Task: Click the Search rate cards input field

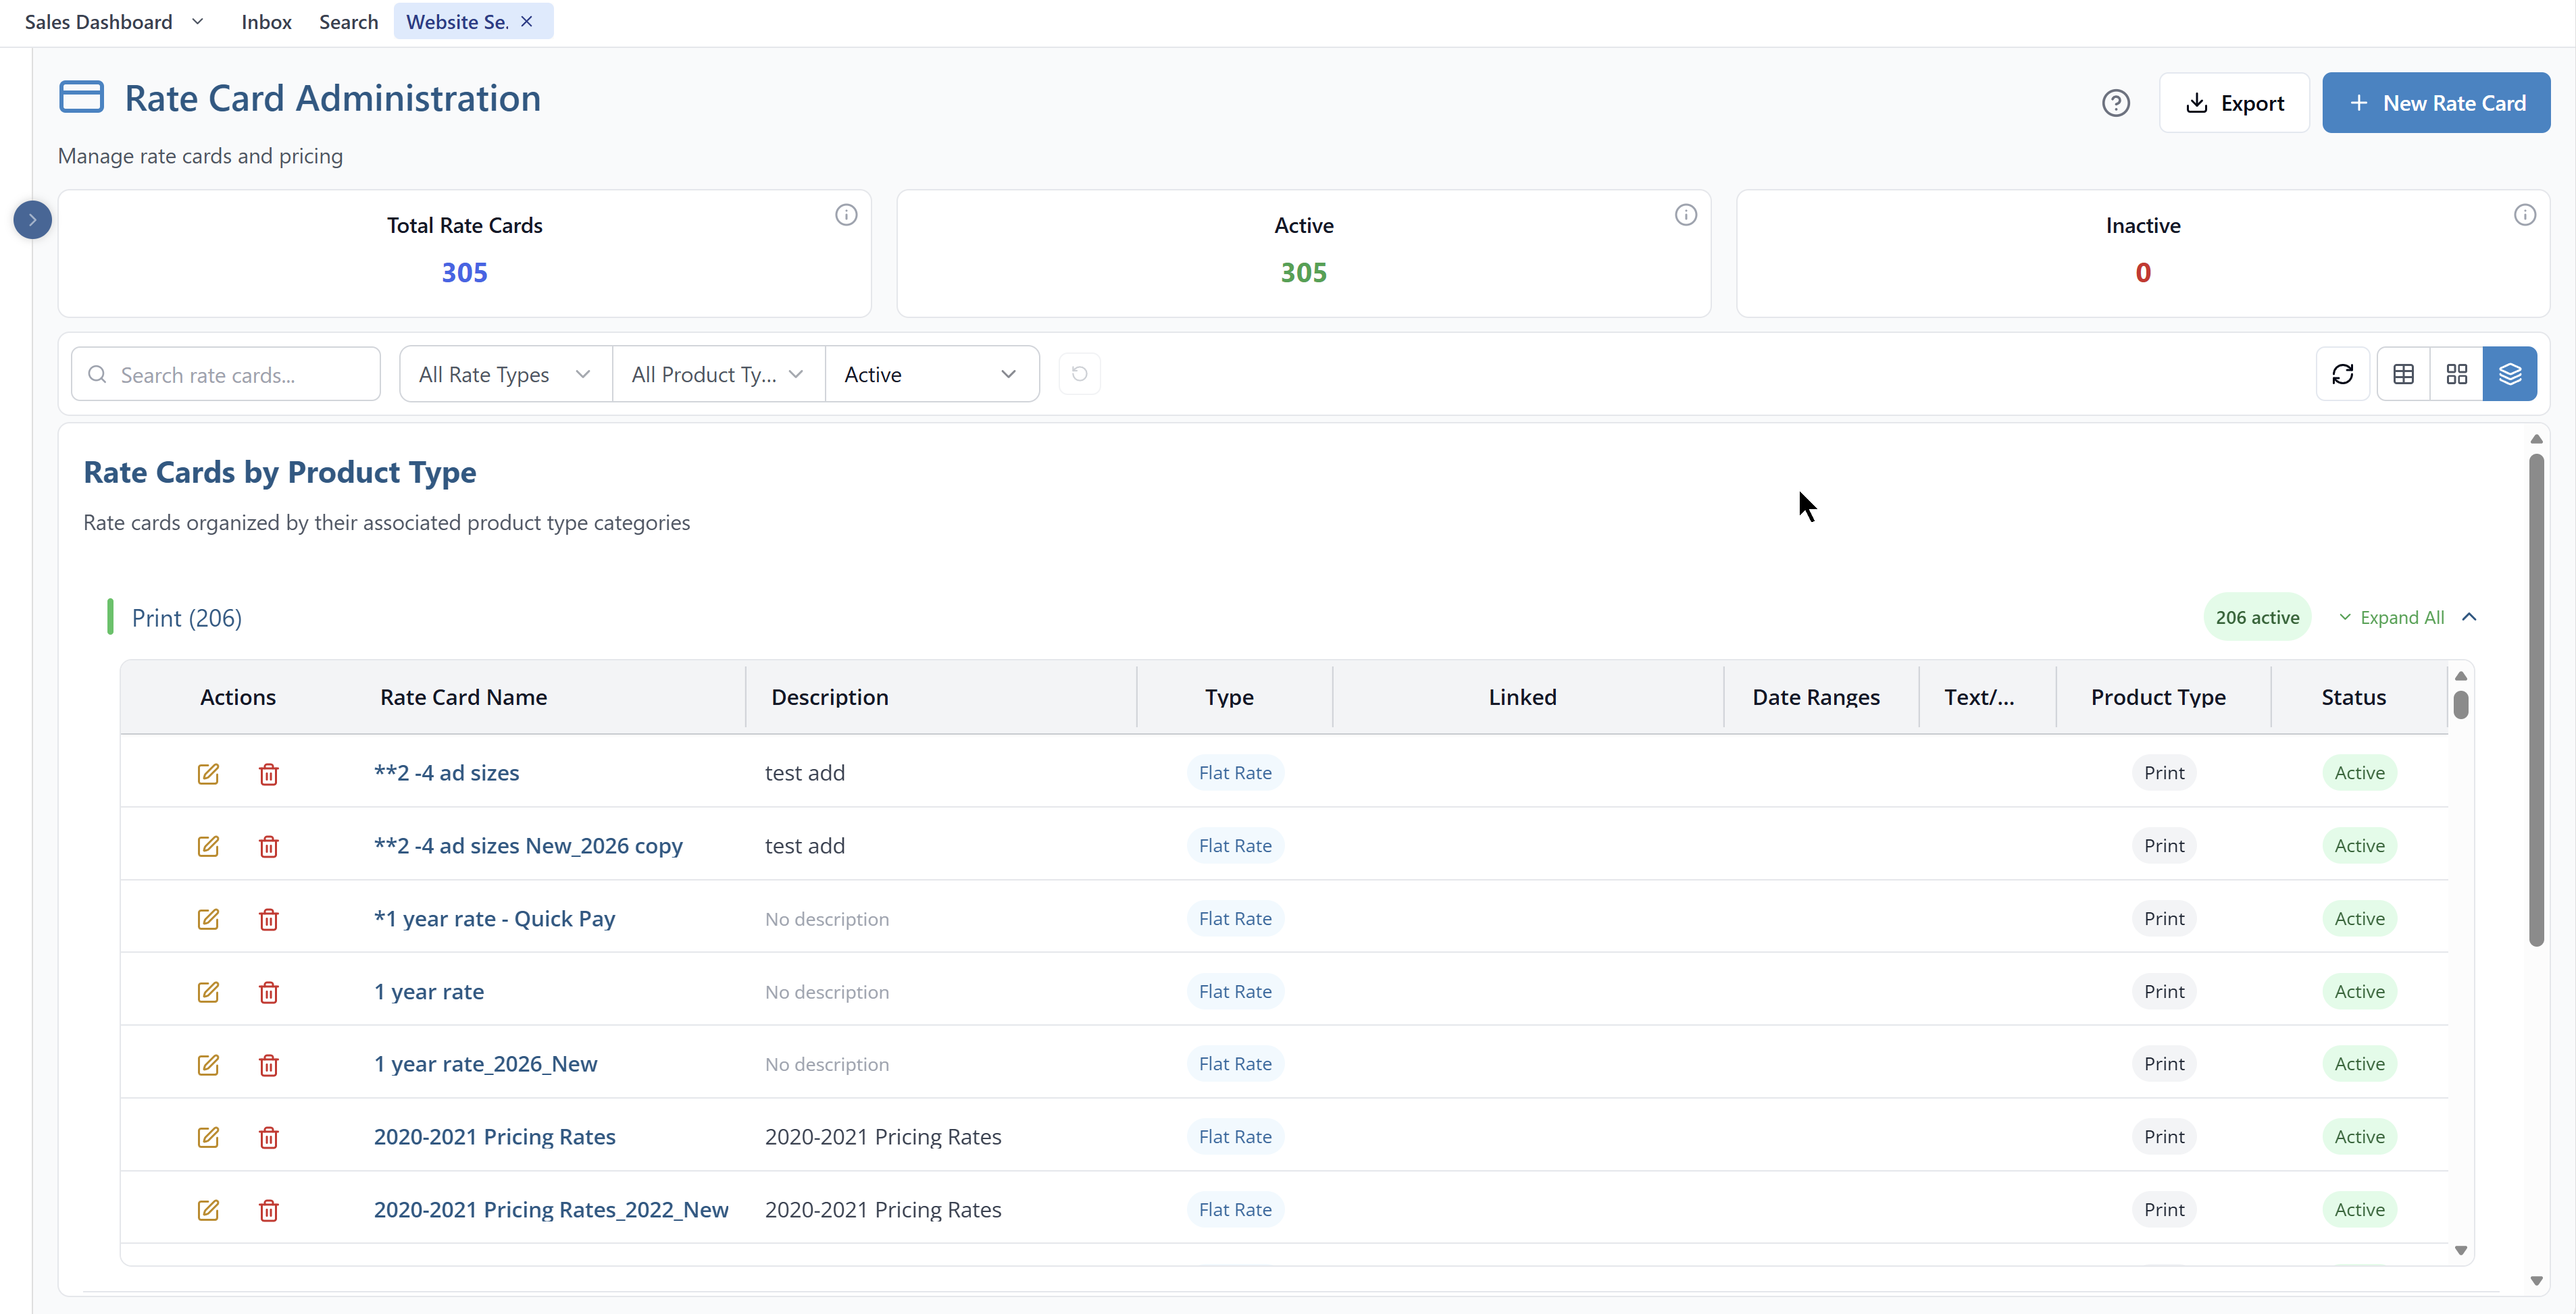Action: [x=226, y=375]
